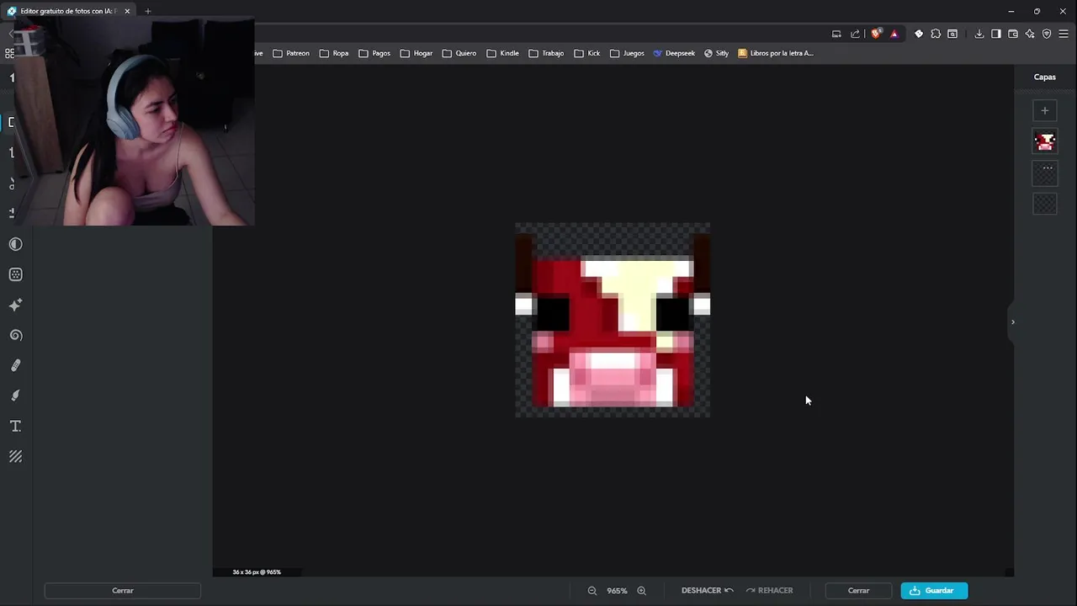Open the Kindle bookmarks folder
1077x606 pixels.
pos(503,53)
